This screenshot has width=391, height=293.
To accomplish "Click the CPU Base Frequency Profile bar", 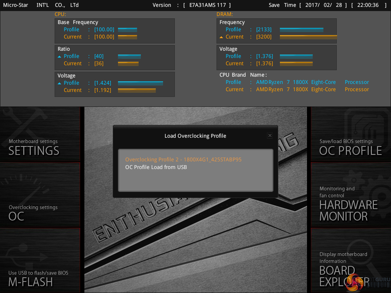I will (x=128, y=30).
